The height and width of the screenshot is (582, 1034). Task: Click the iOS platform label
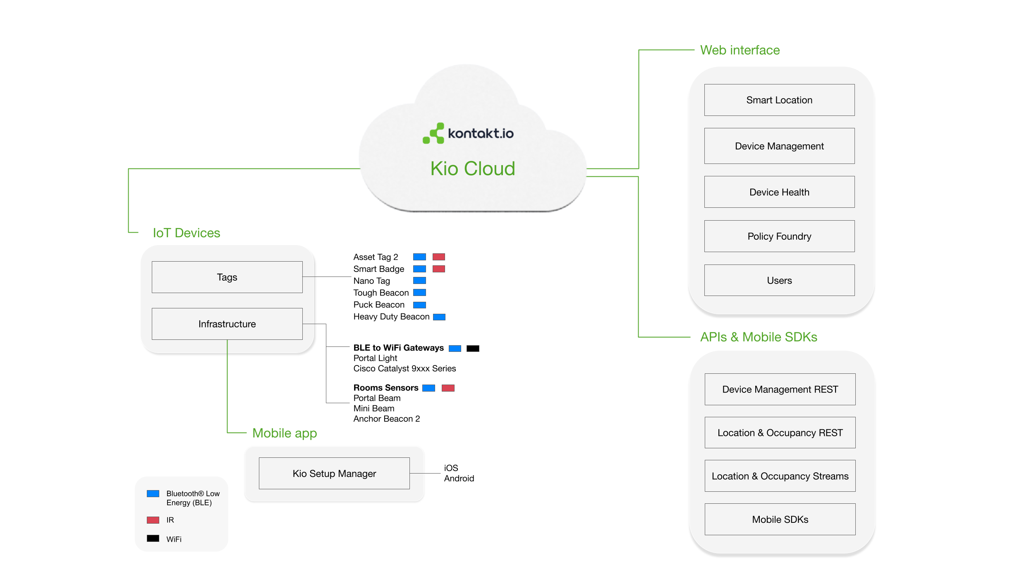[x=451, y=468]
